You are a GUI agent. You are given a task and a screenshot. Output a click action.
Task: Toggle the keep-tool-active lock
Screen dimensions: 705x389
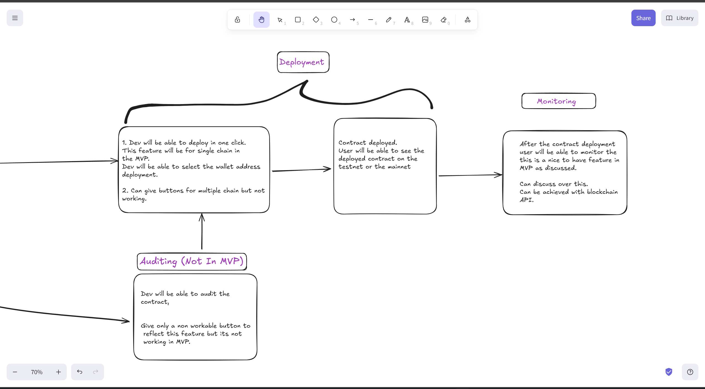coord(237,20)
